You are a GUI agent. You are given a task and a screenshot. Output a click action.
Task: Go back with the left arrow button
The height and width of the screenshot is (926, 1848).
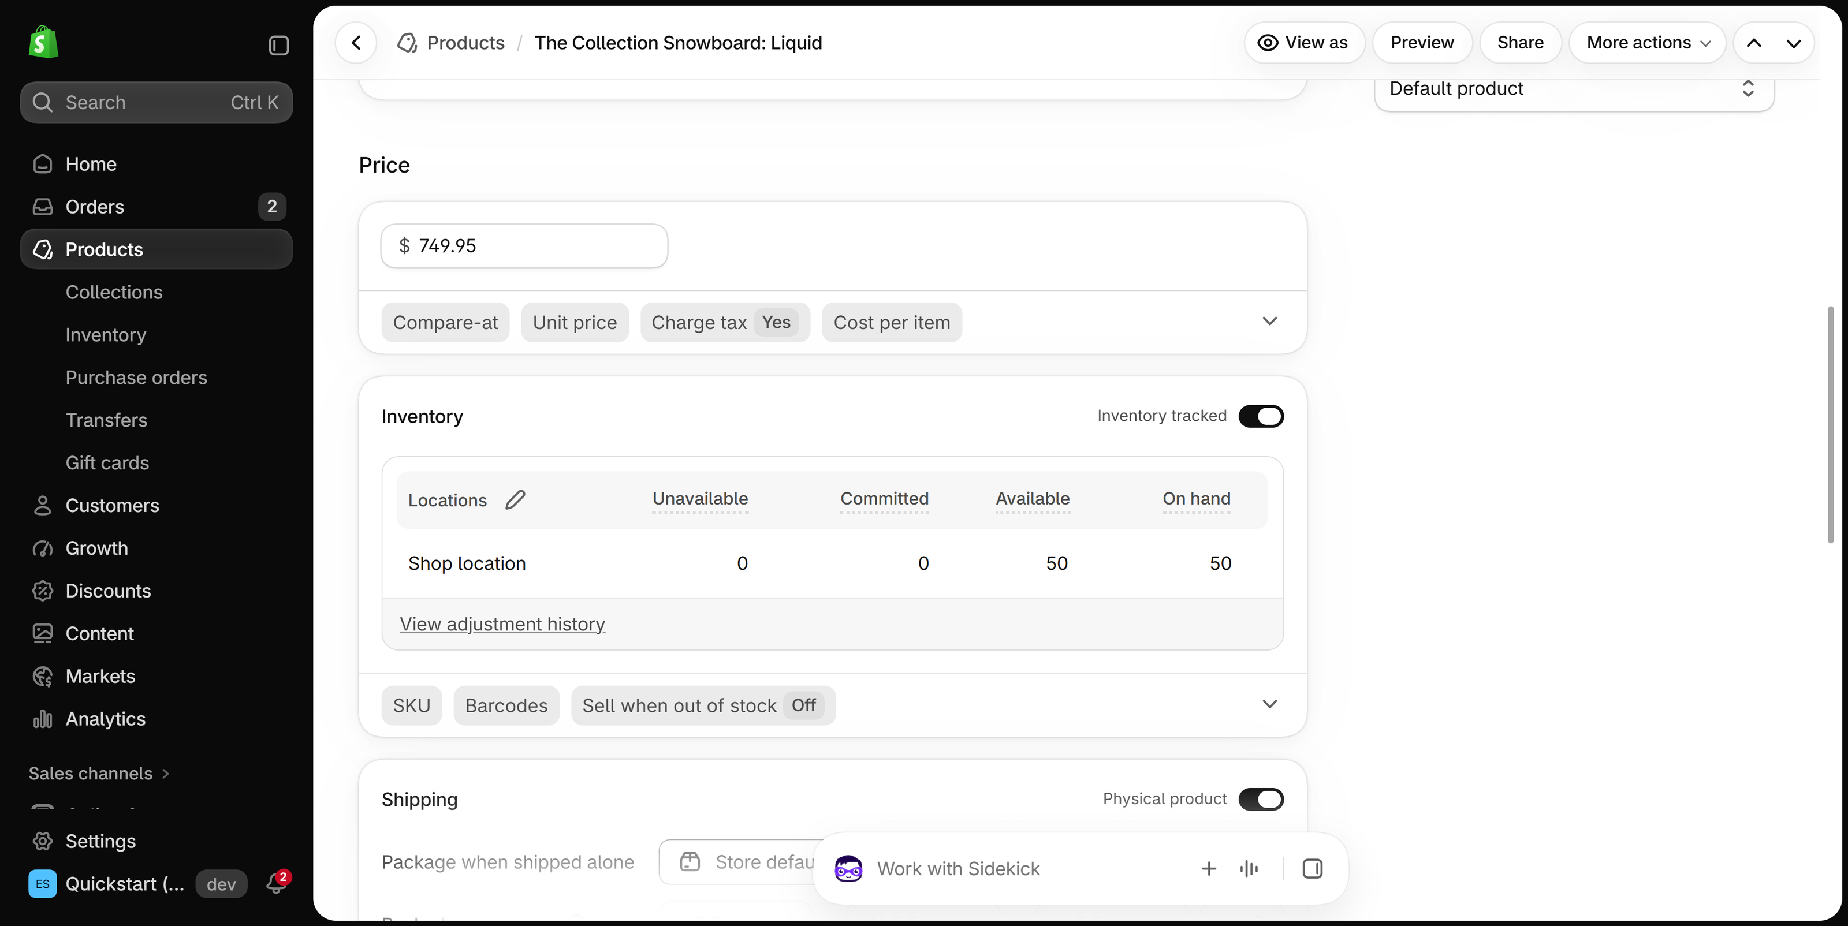(x=356, y=43)
